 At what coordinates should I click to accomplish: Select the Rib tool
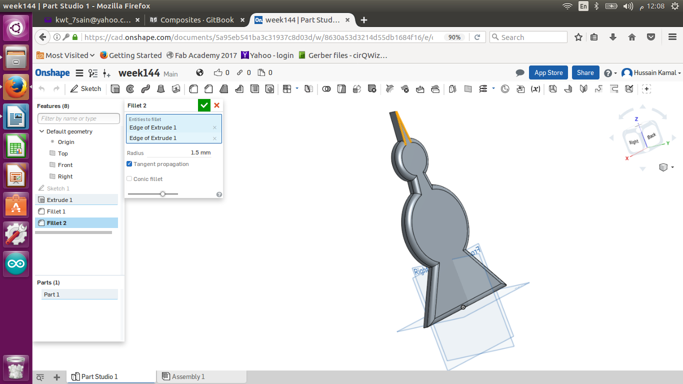(239, 89)
